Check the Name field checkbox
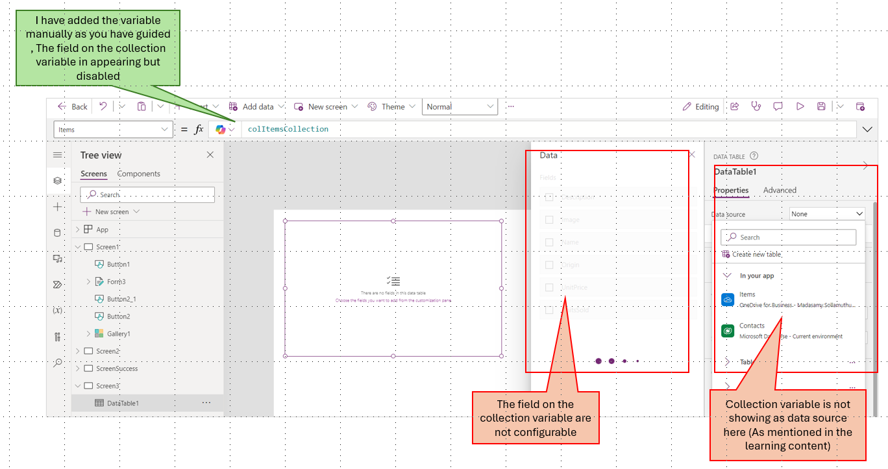This screenshot has height=469, width=888. (x=549, y=242)
